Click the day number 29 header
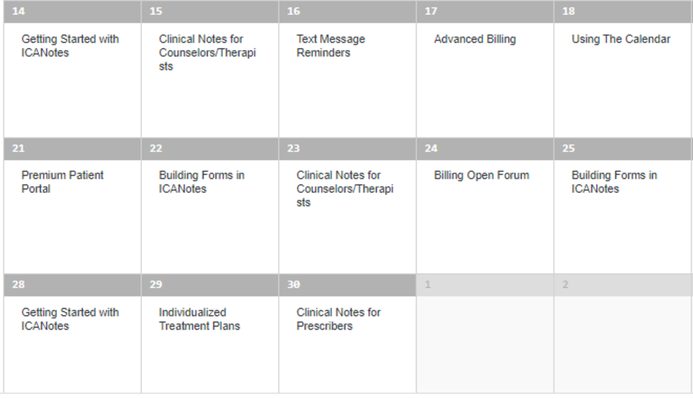693x399 pixels. (x=208, y=285)
